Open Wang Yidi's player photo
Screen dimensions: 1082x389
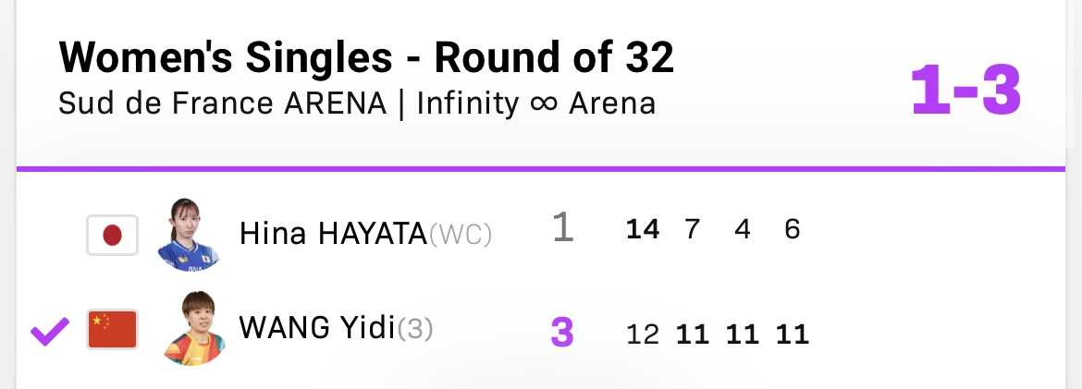194,328
